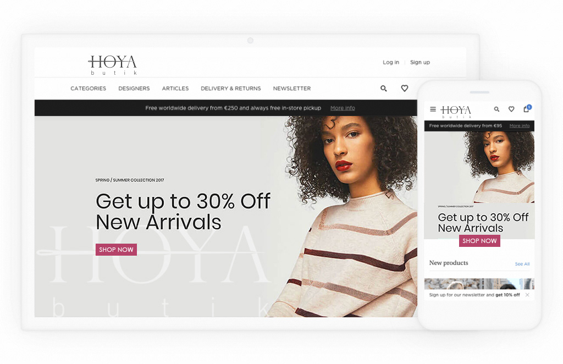Viewport: 563px width, 364px height.
Task: Dismiss the newsletter signup banner on phone
Action: point(527,295)
